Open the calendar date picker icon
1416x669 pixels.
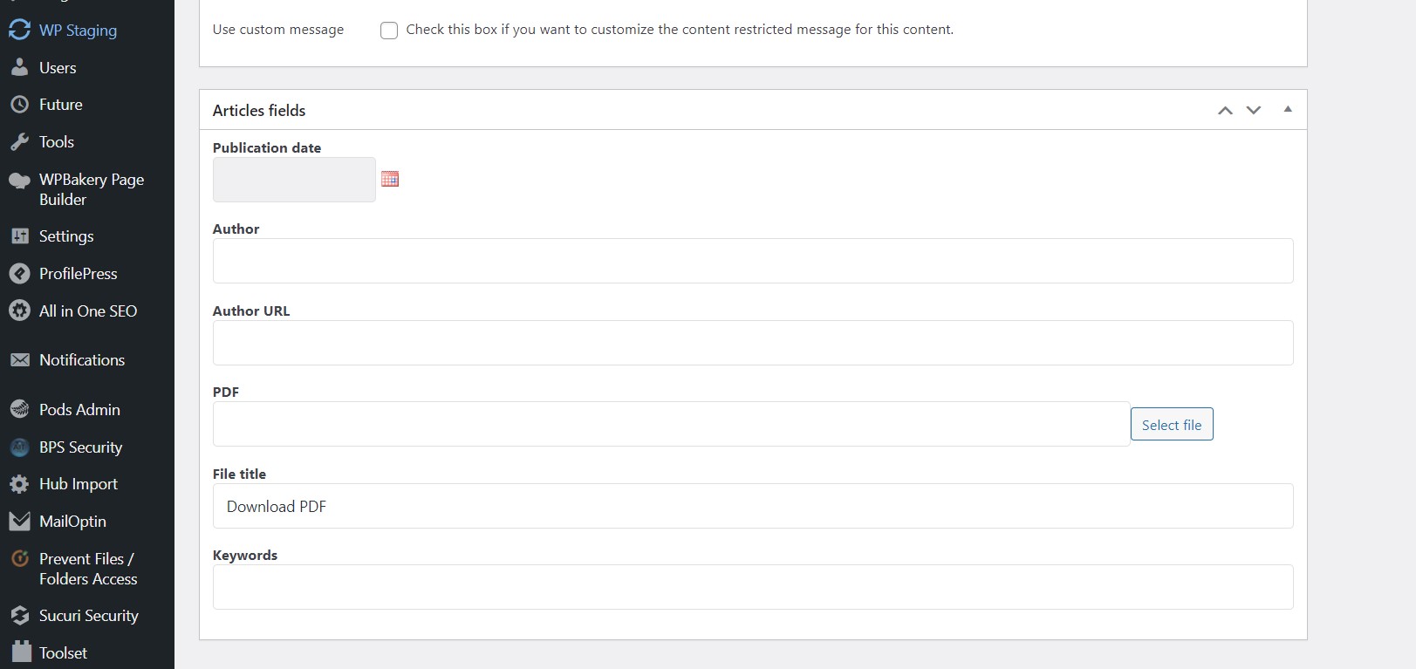(x=390, y=179)
